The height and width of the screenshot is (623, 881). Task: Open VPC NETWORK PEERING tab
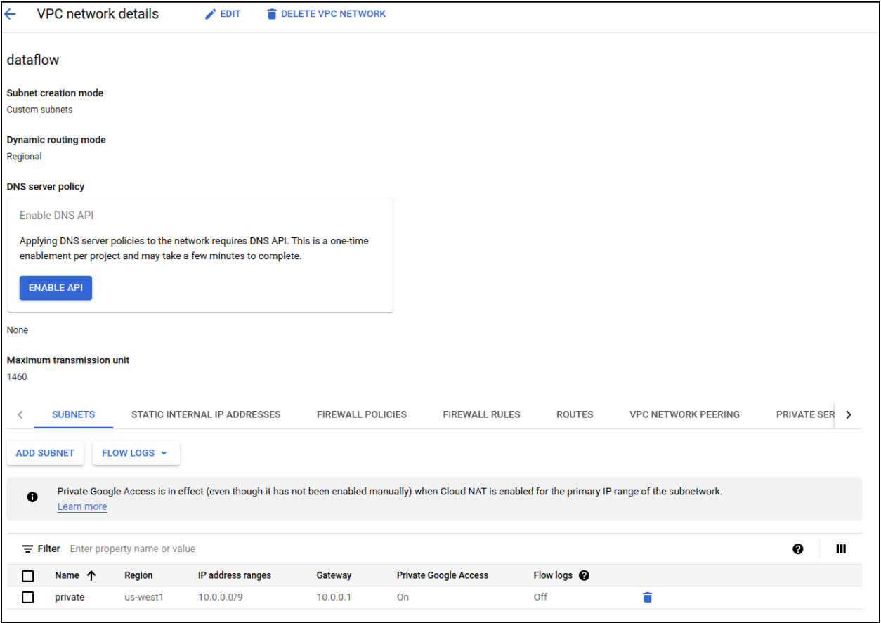coord(684,414)
